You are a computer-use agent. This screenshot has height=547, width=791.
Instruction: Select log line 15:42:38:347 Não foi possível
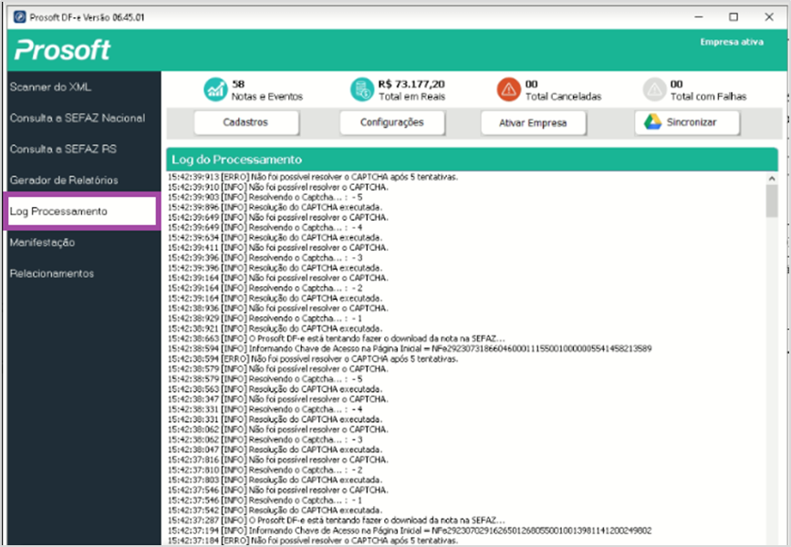[x=278, y=398]
